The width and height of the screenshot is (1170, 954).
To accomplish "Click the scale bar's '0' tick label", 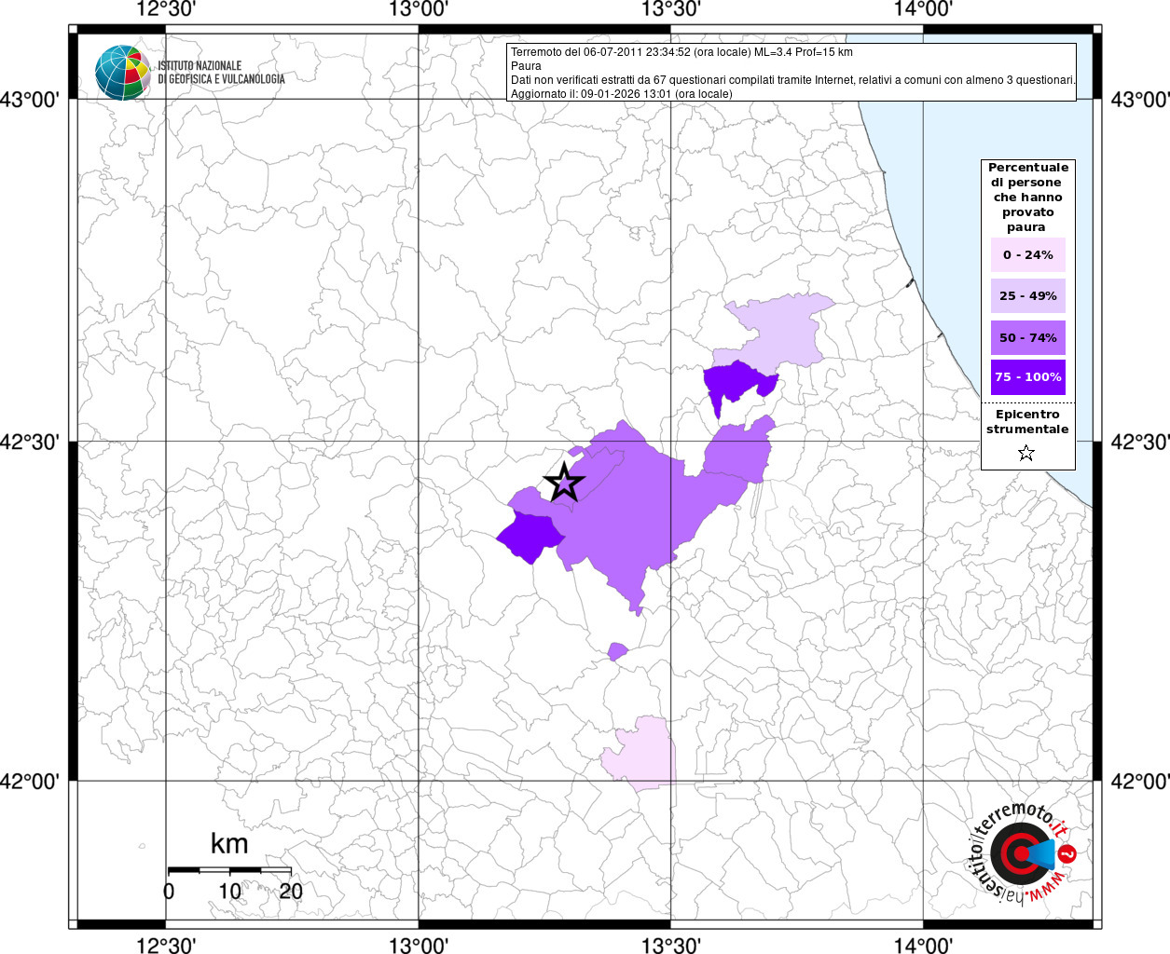I will tap(169, 891).
